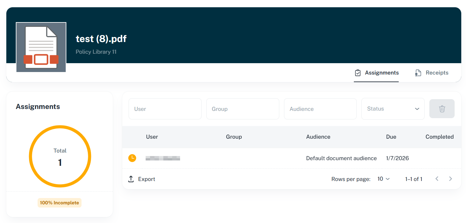Click the Receipts document icon
Viewport: 466px width, 223px height.
pyautogui.click(x=418, y=73)
